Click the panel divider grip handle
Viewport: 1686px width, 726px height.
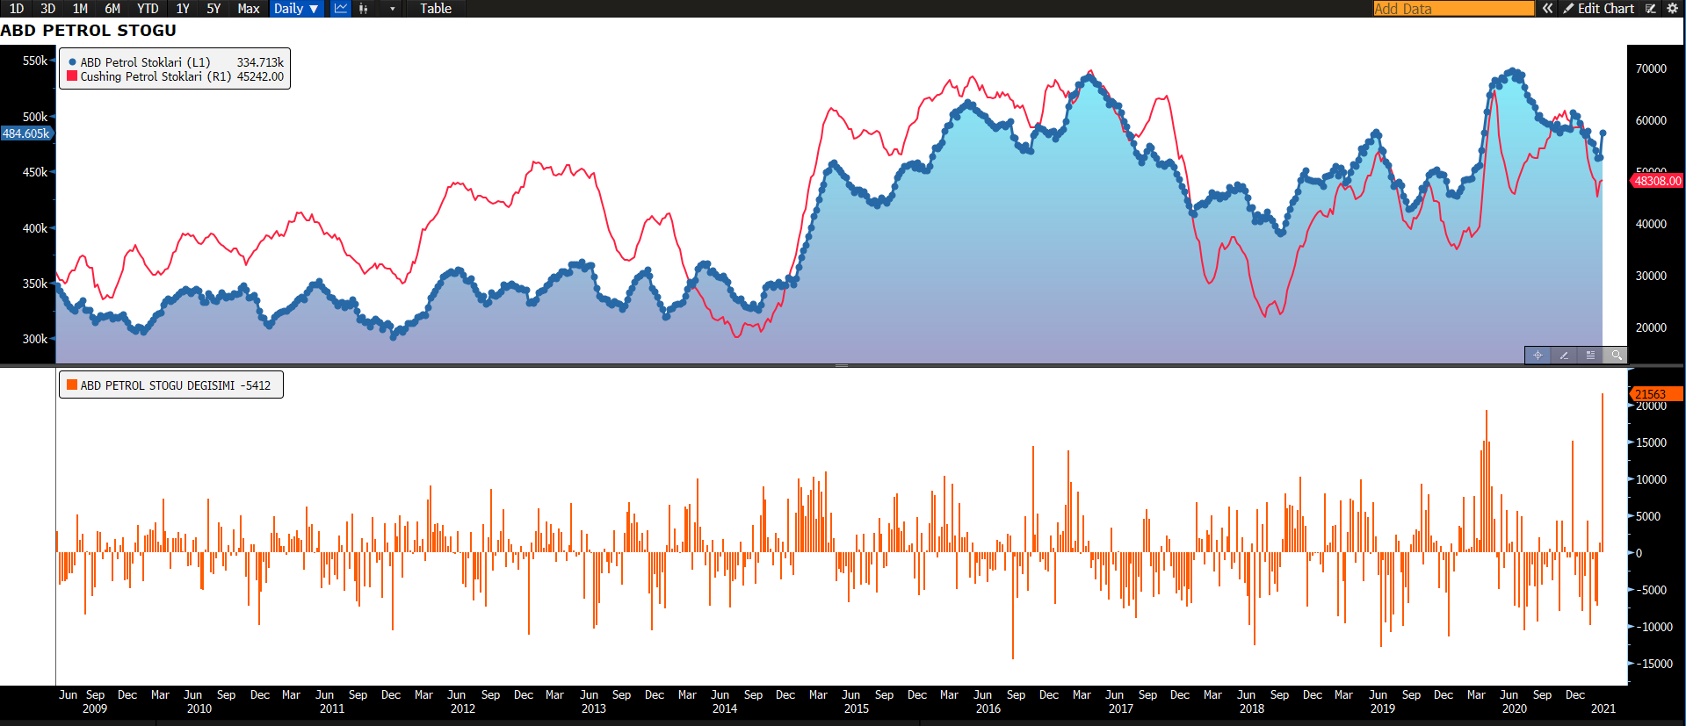tap(842, 365)
